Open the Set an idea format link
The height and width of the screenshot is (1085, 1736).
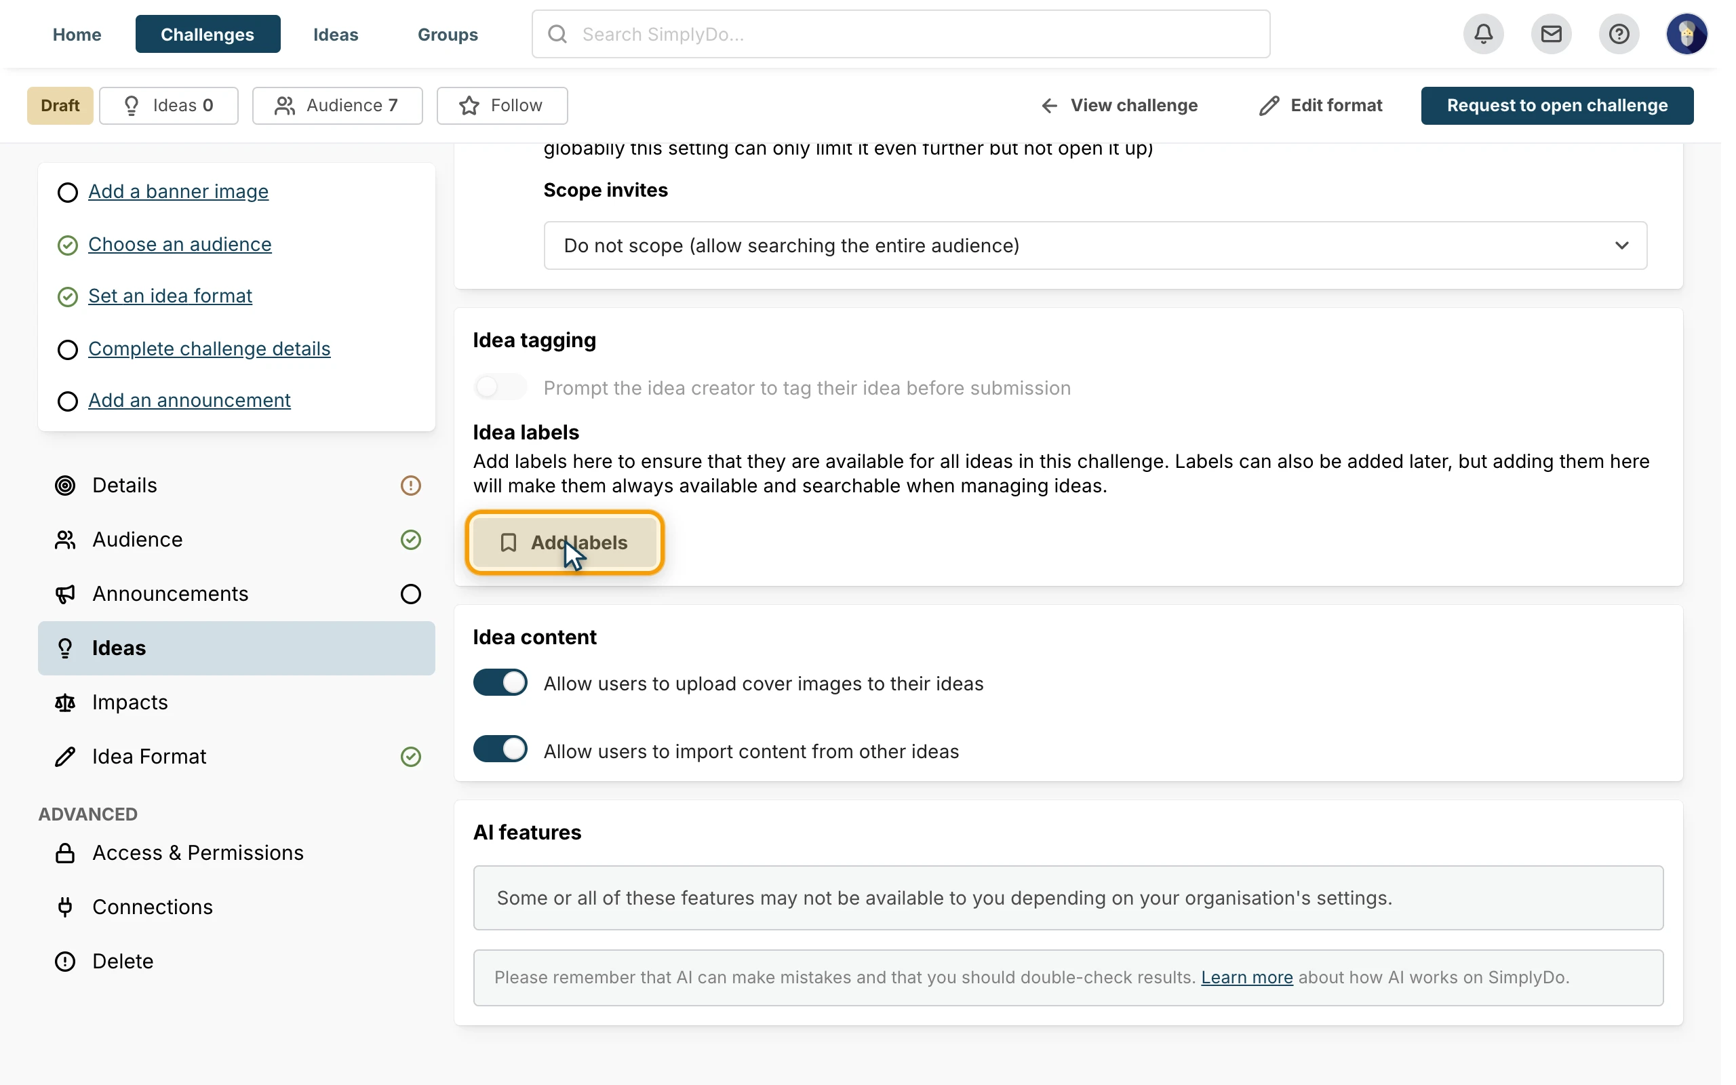pos(170,296)
